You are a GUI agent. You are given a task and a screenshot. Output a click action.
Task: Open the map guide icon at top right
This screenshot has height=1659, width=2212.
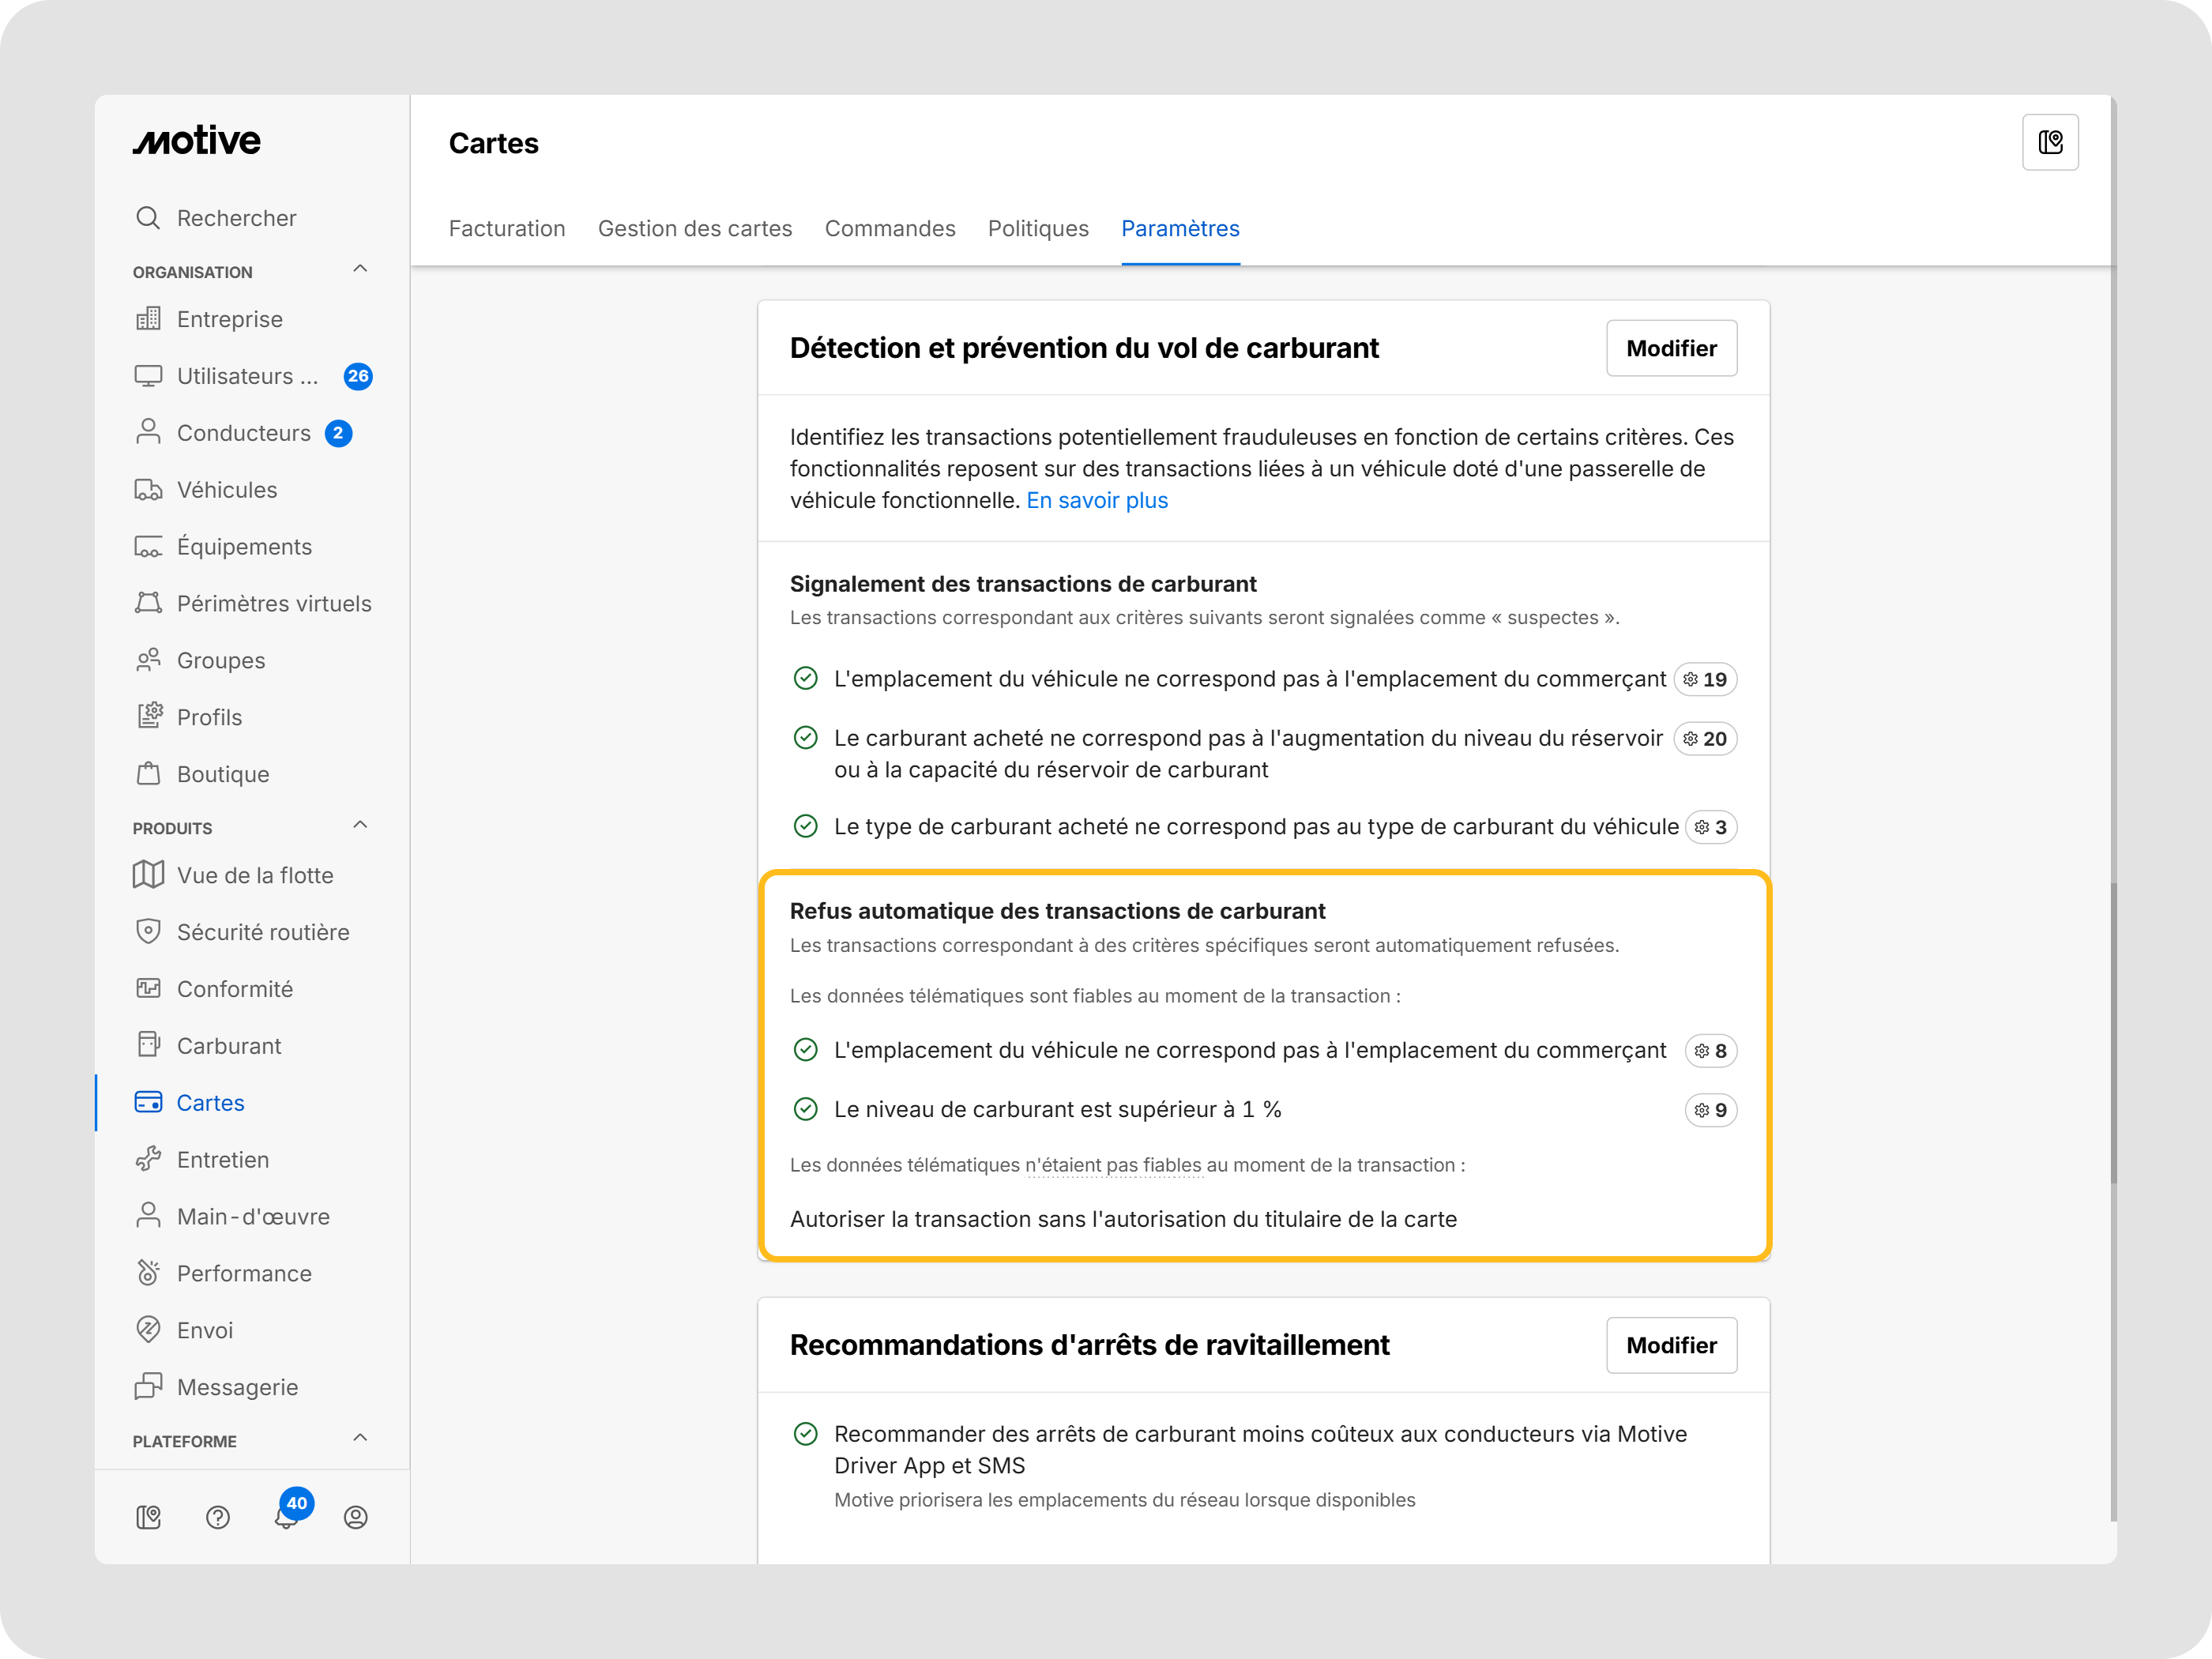click(2049, 143)
